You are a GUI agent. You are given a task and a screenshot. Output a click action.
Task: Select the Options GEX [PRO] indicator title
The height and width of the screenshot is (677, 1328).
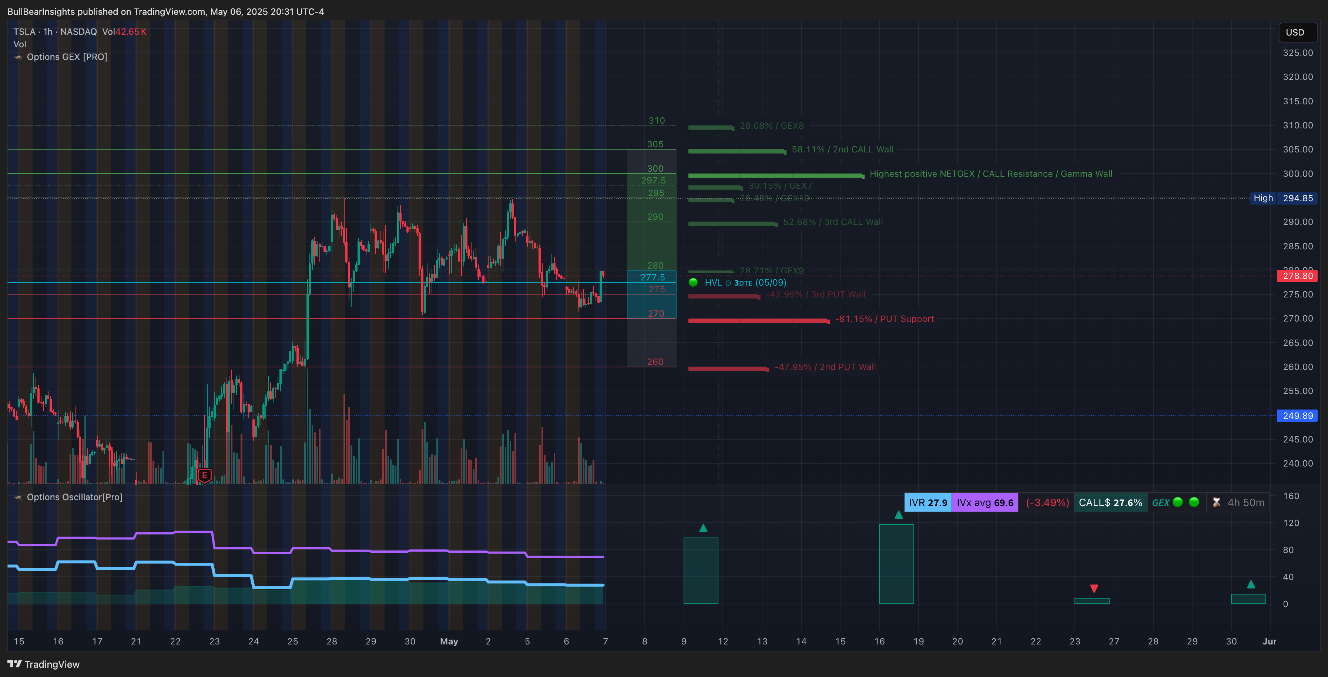pyautogui.click(x=67, y=57)
